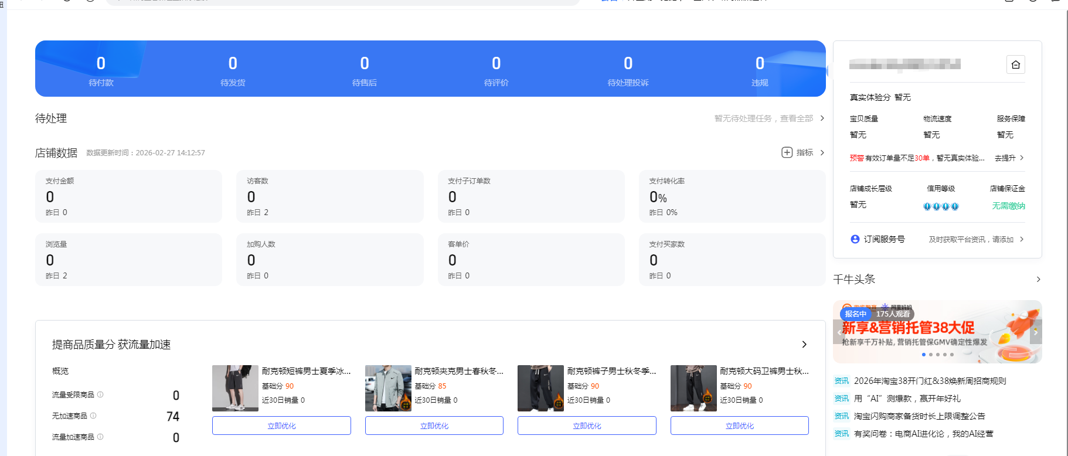Click info icon beside 流量加速商品
1068x456 pixels.
point(100,437)
